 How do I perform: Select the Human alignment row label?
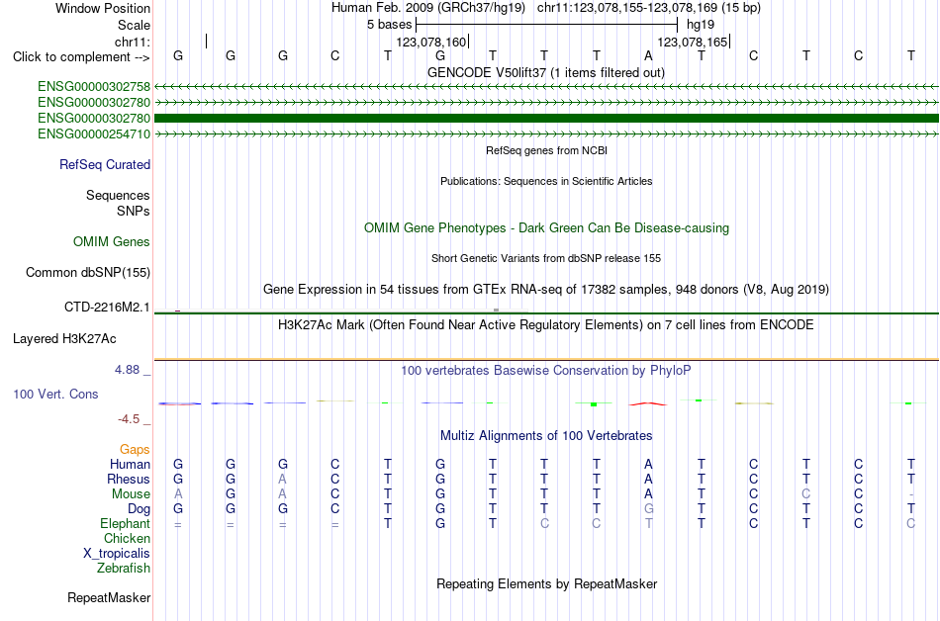[130, 464]
